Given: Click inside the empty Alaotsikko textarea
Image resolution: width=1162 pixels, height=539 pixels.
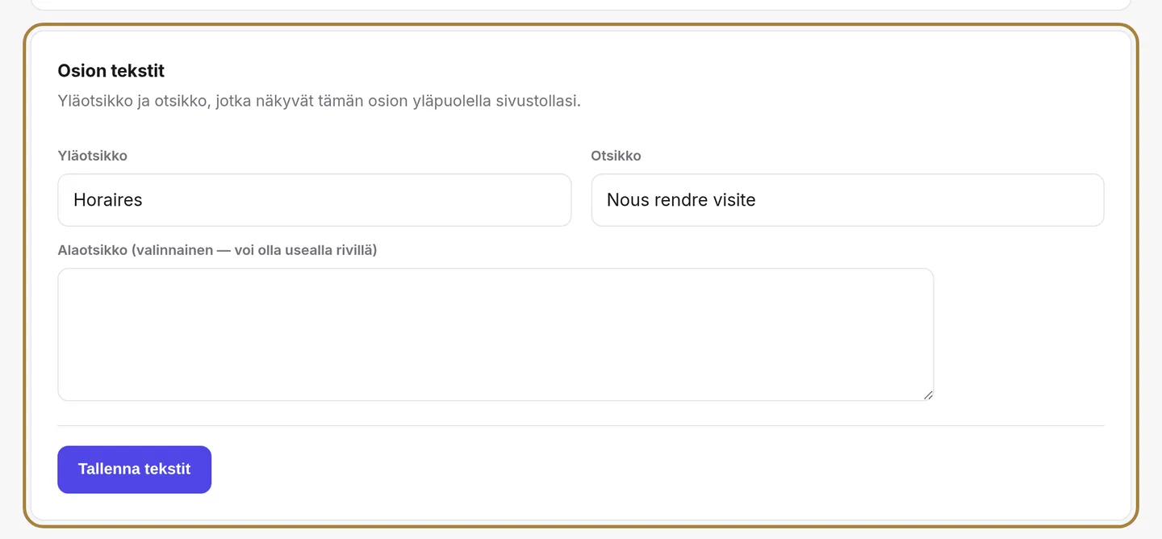Looking at the screenshot, I should (x=495, y=334).
